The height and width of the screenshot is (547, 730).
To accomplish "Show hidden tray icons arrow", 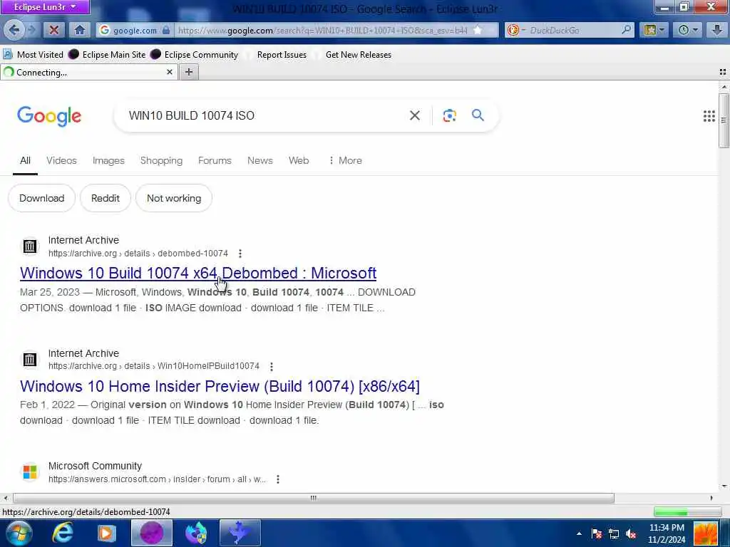I will click(579, 534).
